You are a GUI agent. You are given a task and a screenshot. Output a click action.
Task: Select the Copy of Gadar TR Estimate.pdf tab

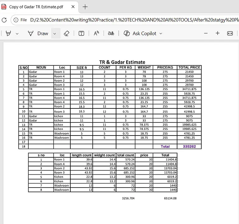point(39,7)
